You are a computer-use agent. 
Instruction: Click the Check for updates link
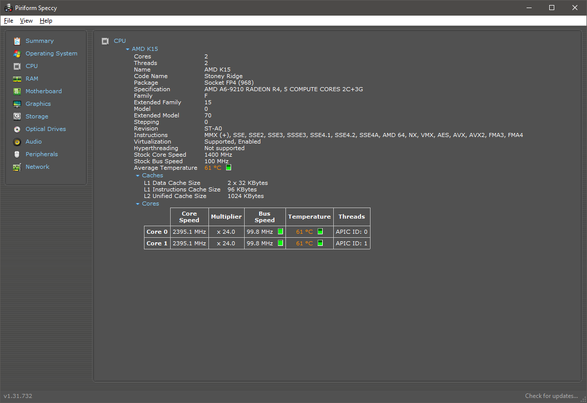551,396
